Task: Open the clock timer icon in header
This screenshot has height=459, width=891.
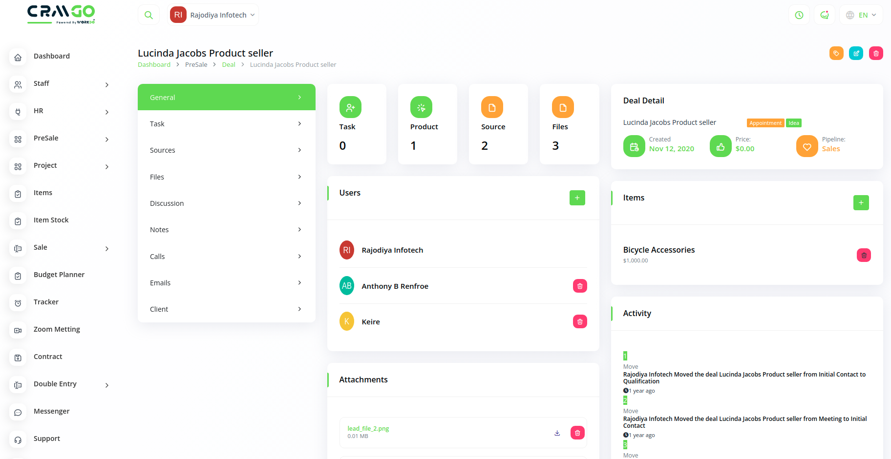Action: (x=799, y=15)
